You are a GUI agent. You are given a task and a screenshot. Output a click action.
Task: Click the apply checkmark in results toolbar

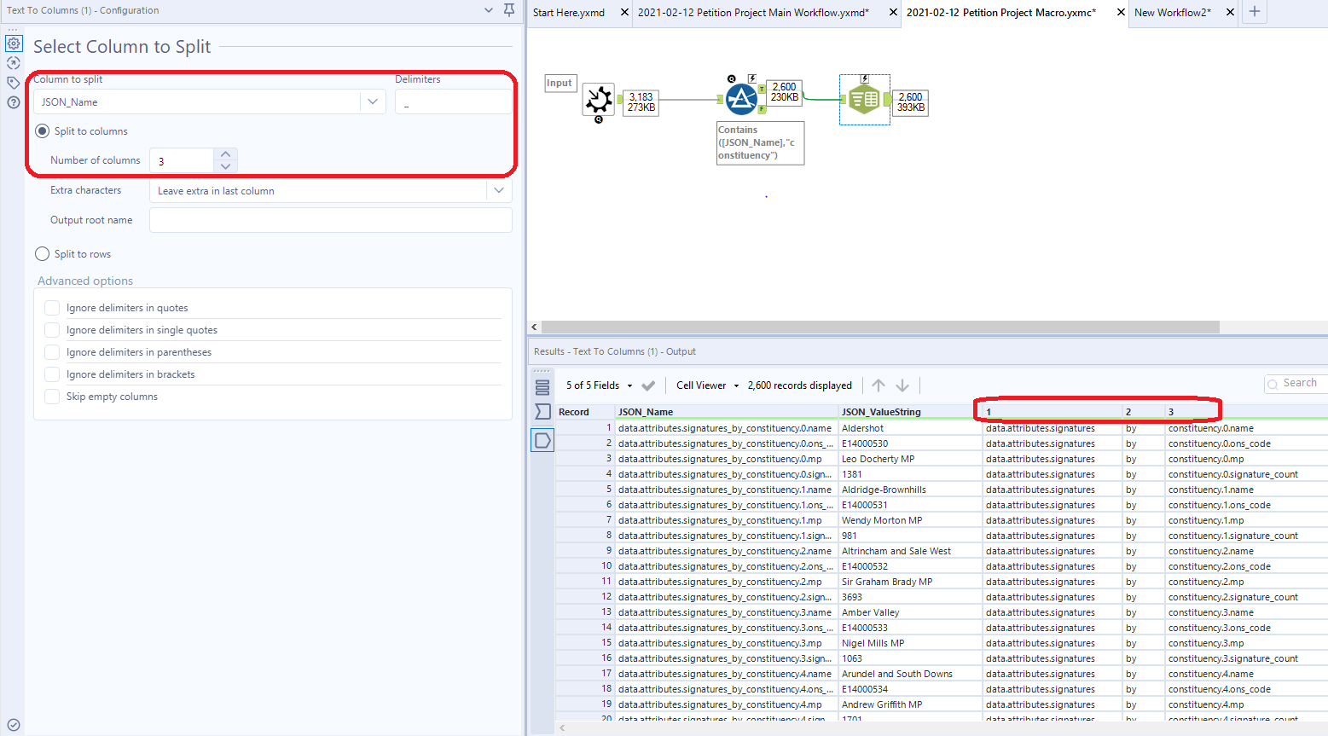click(648, 385)
